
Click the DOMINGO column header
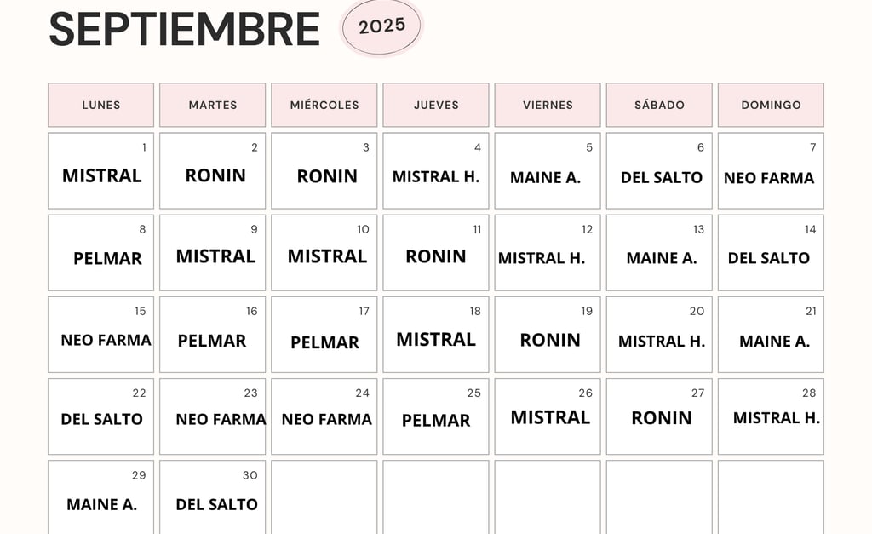coord(771,105)
